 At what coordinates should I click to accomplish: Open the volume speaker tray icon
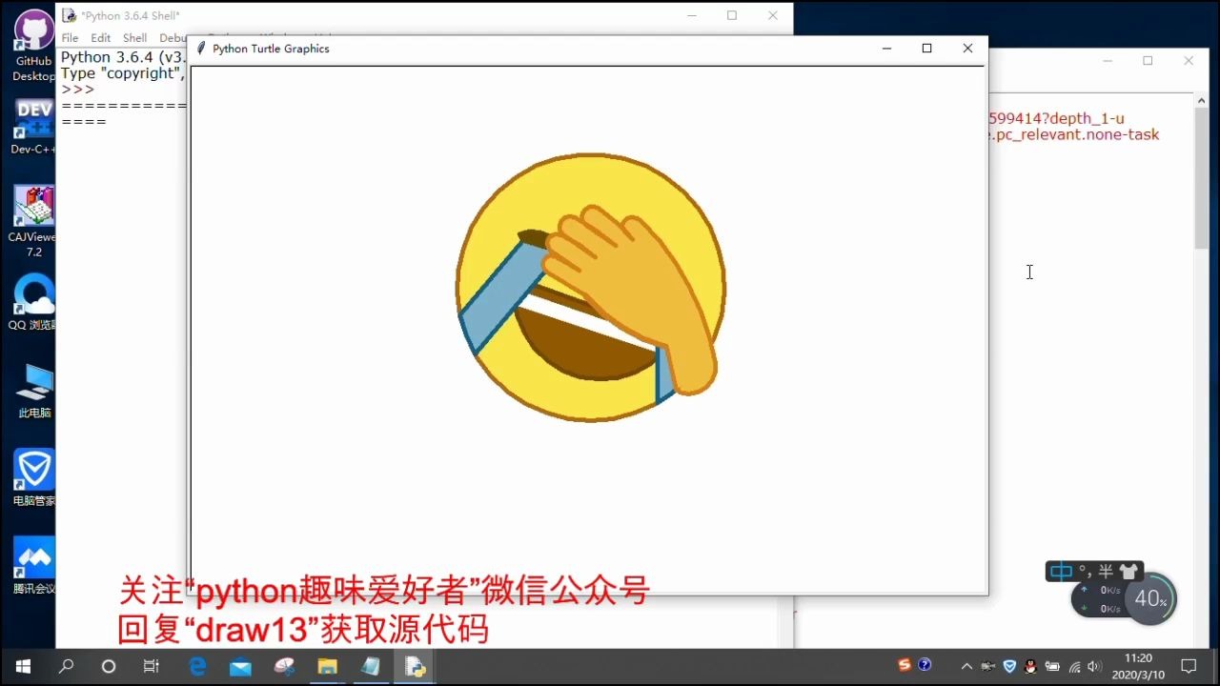pos(1094,667)
